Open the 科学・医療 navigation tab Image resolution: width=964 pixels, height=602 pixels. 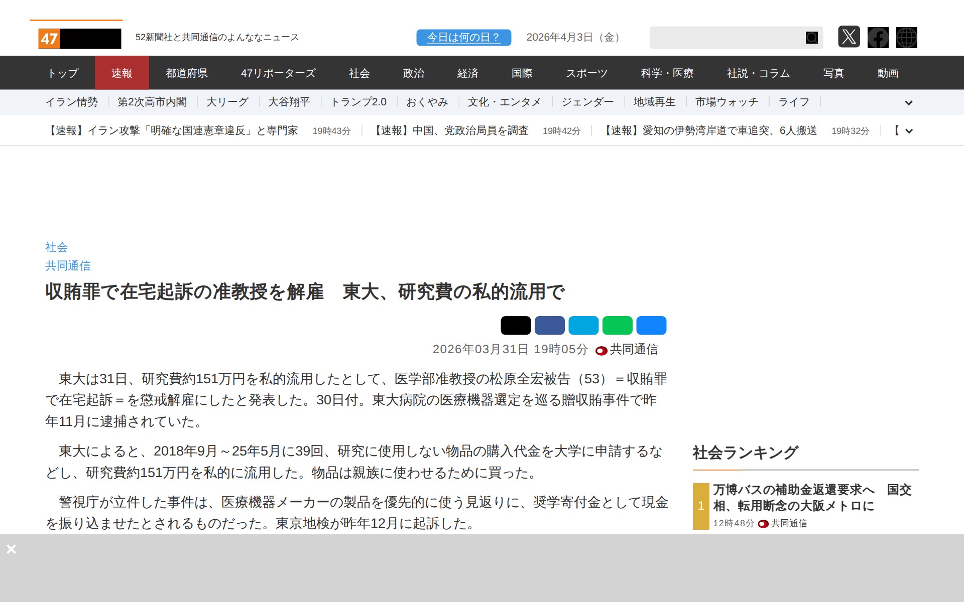(667, 73)
